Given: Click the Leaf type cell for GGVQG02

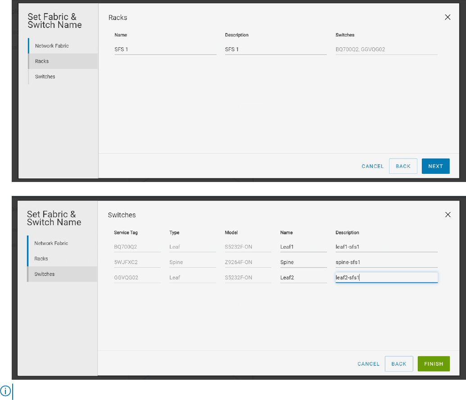Looking at the screenshot, I should click(x=193, y=277).
